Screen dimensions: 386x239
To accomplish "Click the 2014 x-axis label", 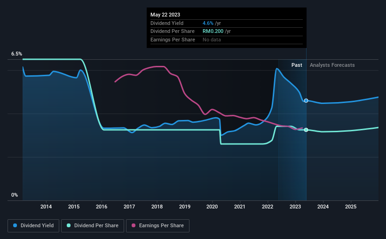I will [x=46, y=207].
